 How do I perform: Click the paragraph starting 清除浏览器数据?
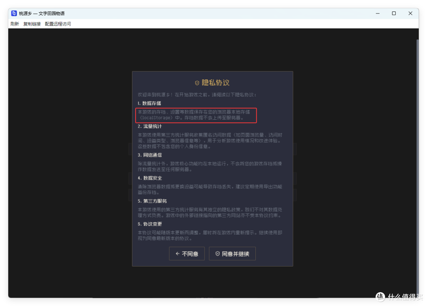[x=210, y=189]
